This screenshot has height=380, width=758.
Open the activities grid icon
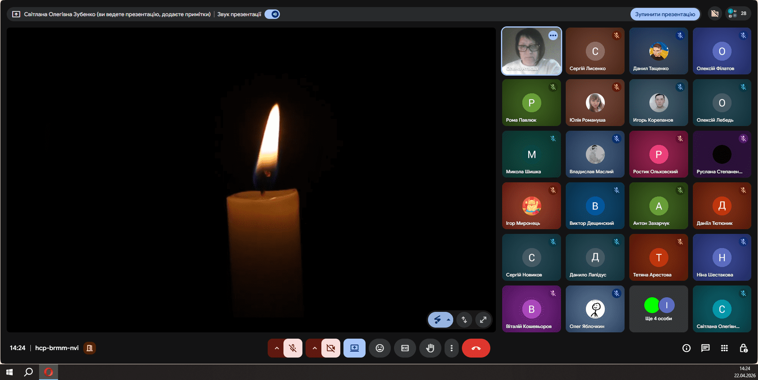coord(724,348)
